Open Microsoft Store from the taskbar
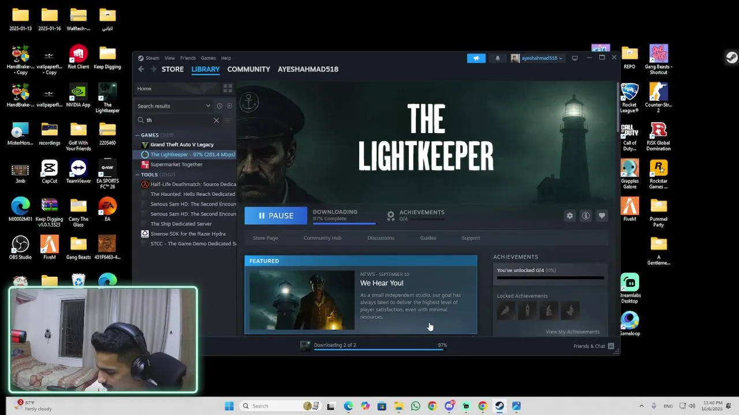 coord(382,406)
